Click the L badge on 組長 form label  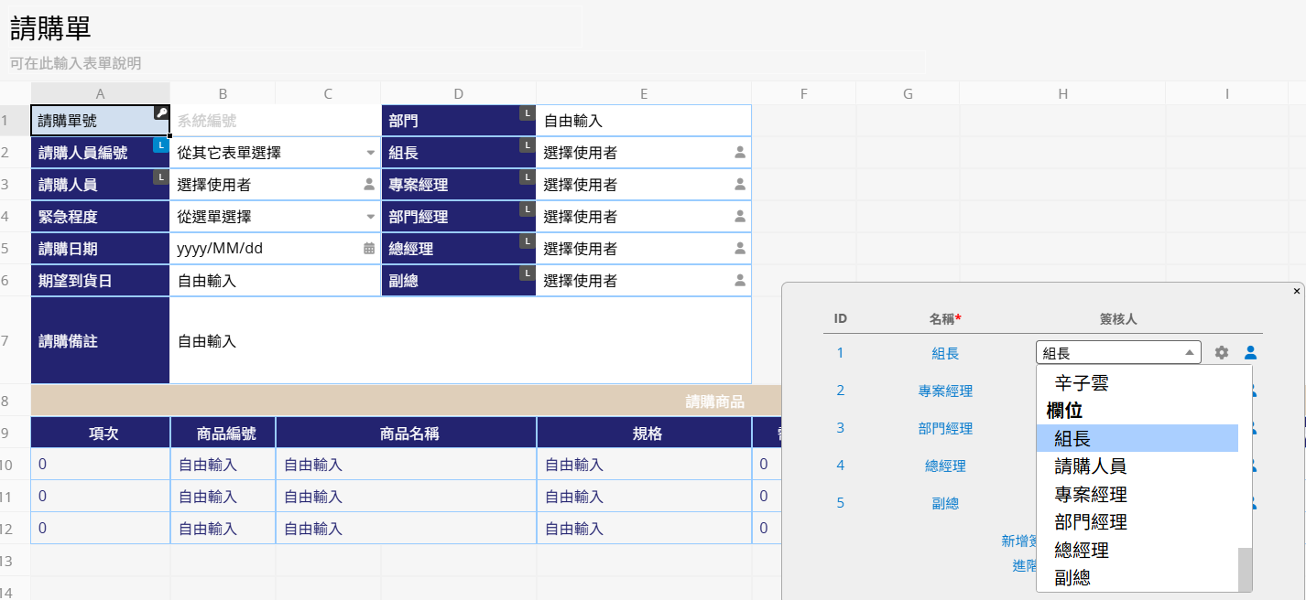click(x=528, y=145)
